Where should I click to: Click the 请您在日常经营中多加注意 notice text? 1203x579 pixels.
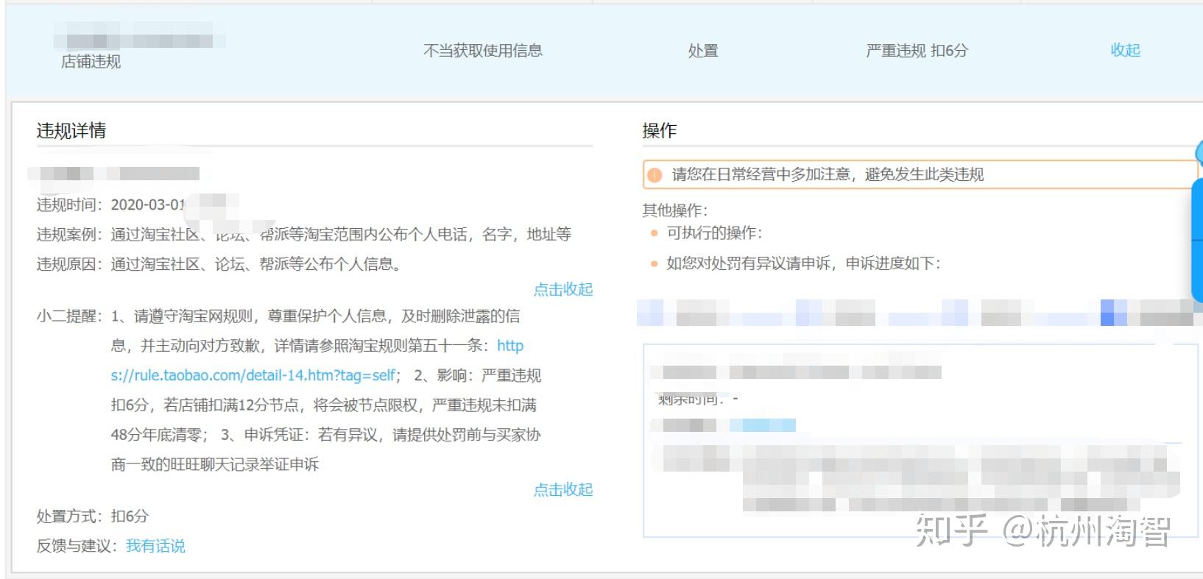click(x=828, y=174)
